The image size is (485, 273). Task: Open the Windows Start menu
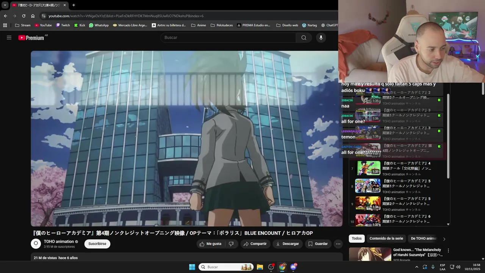192,267
